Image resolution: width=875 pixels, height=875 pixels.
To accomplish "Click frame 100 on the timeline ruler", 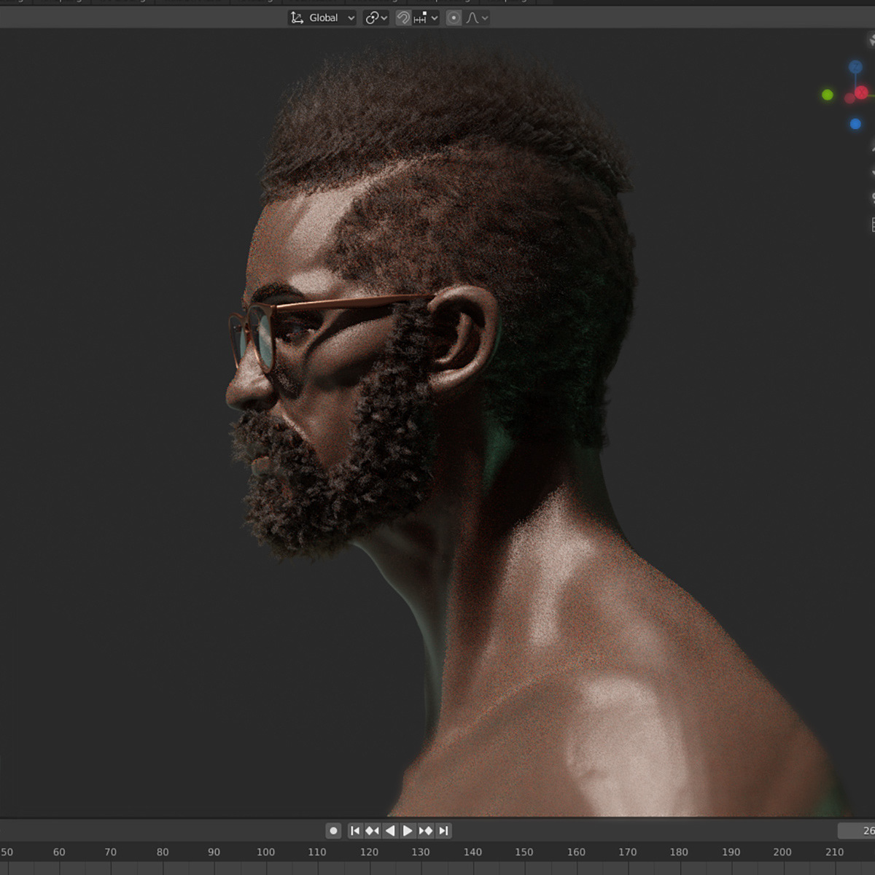I will coord(265,852).
